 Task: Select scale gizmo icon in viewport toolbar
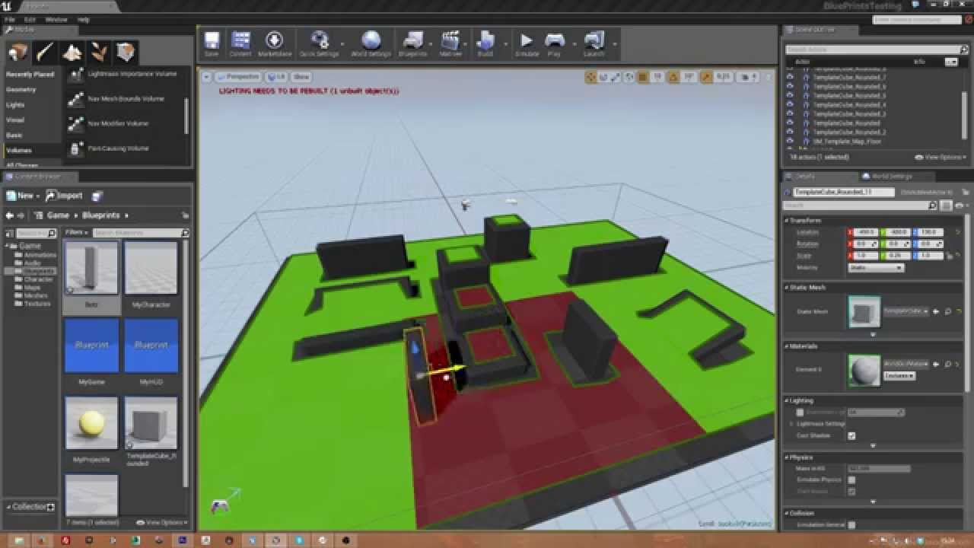click(x=616, y=77)
